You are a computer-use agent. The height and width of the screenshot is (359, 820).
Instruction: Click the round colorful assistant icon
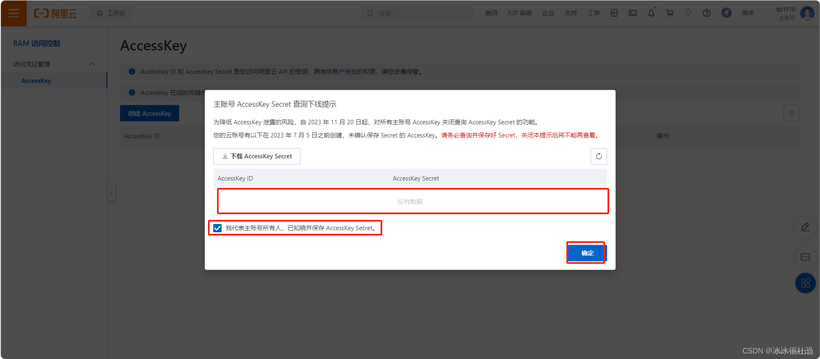pos(726,13)
